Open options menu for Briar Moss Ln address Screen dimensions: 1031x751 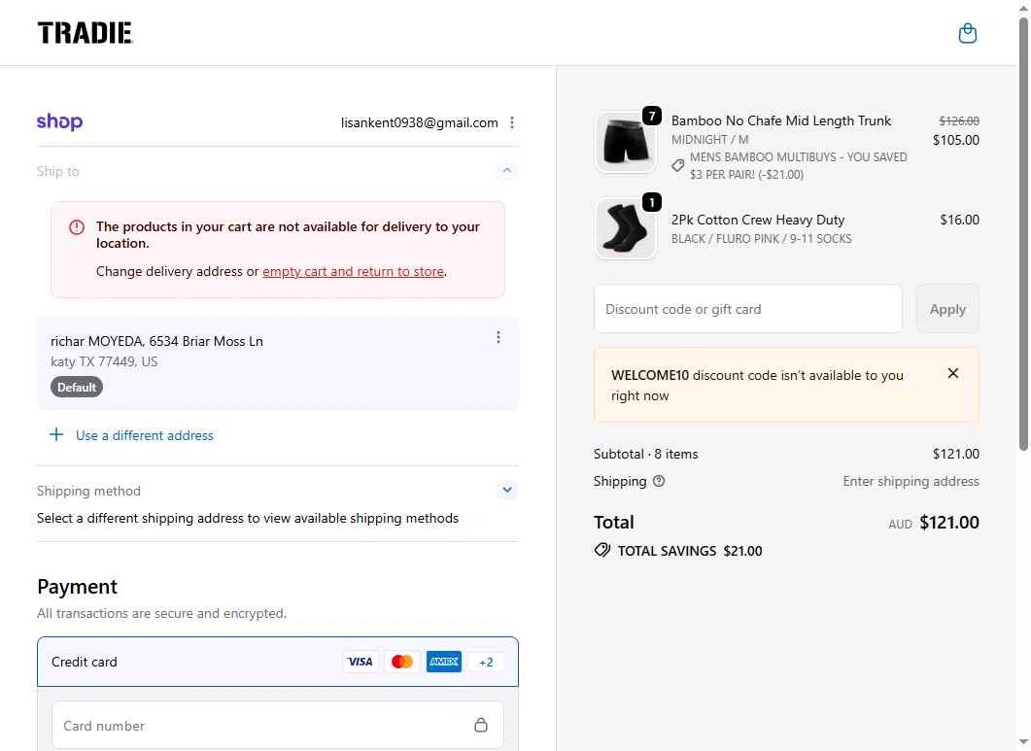498,337
